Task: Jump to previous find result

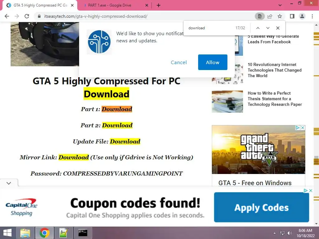Action: (258, 28)
